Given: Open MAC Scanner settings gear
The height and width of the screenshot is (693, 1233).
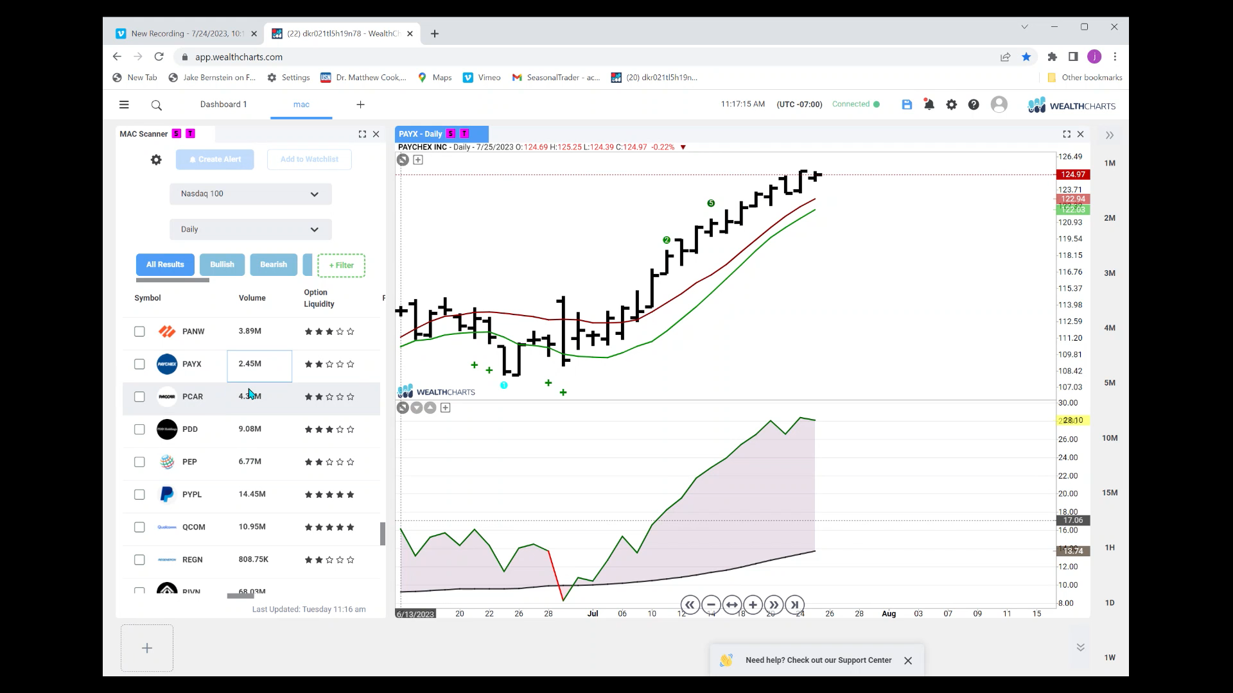Looking at the screenshot, I should (x=156, y=160).
